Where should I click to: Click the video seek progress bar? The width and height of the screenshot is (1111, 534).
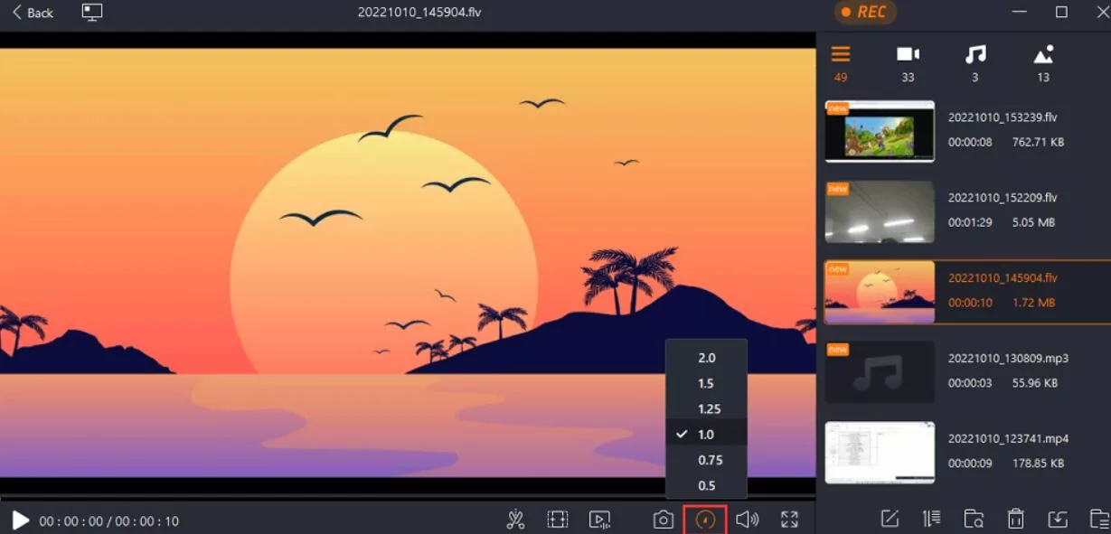click(408, 498)
